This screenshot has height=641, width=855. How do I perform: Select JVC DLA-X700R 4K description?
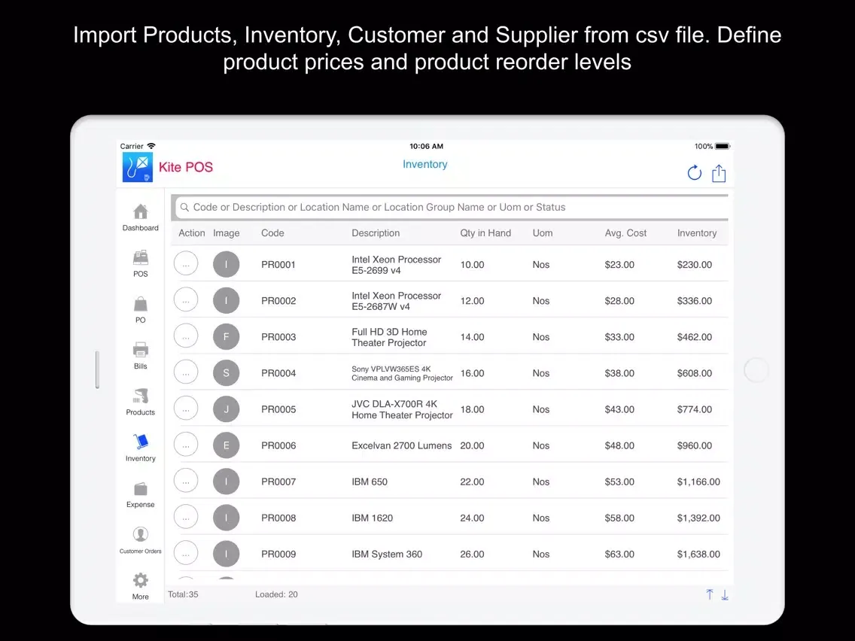[403, 409]
